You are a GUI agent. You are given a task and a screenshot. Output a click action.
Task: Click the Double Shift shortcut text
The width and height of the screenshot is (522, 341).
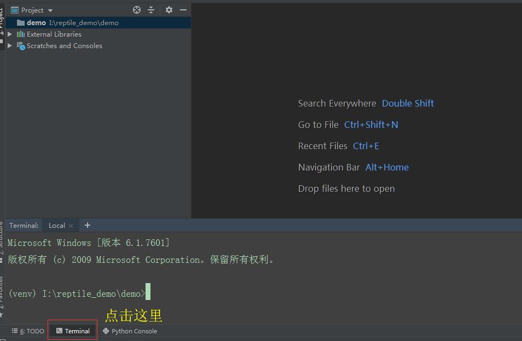point(408,103)
